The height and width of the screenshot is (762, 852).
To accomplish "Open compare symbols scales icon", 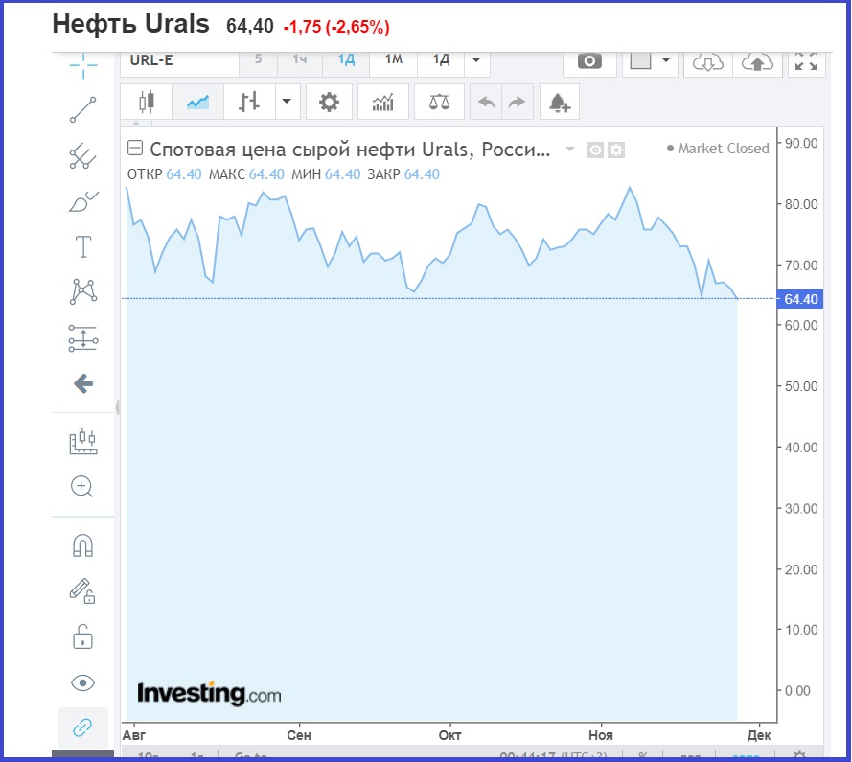I will [439, 102].
